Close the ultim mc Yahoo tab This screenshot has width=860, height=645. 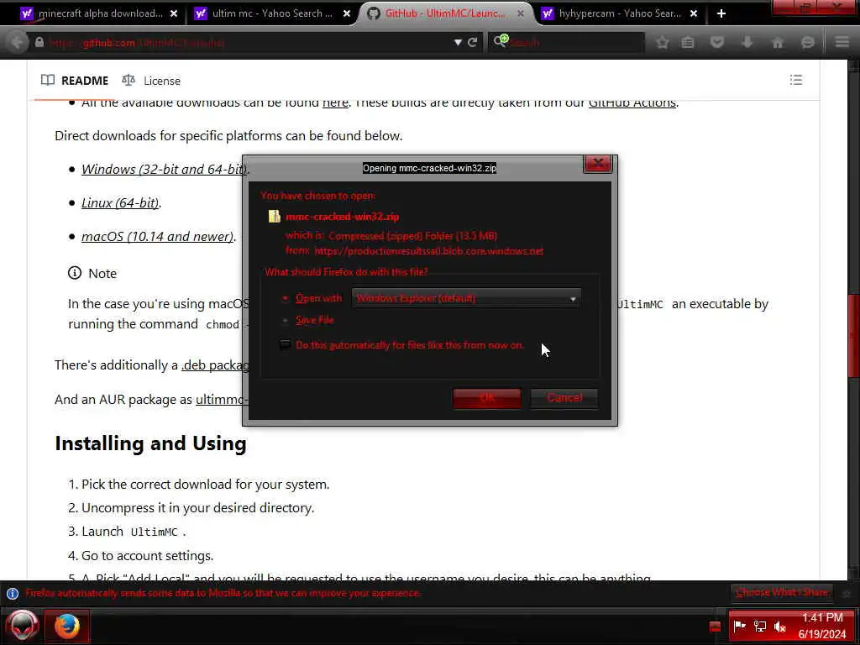tap(347, 13)
